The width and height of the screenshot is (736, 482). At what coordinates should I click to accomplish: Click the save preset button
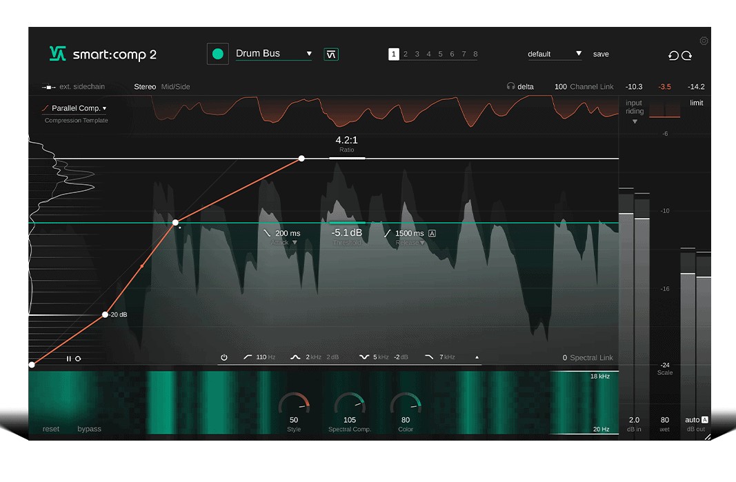[601, 54]
